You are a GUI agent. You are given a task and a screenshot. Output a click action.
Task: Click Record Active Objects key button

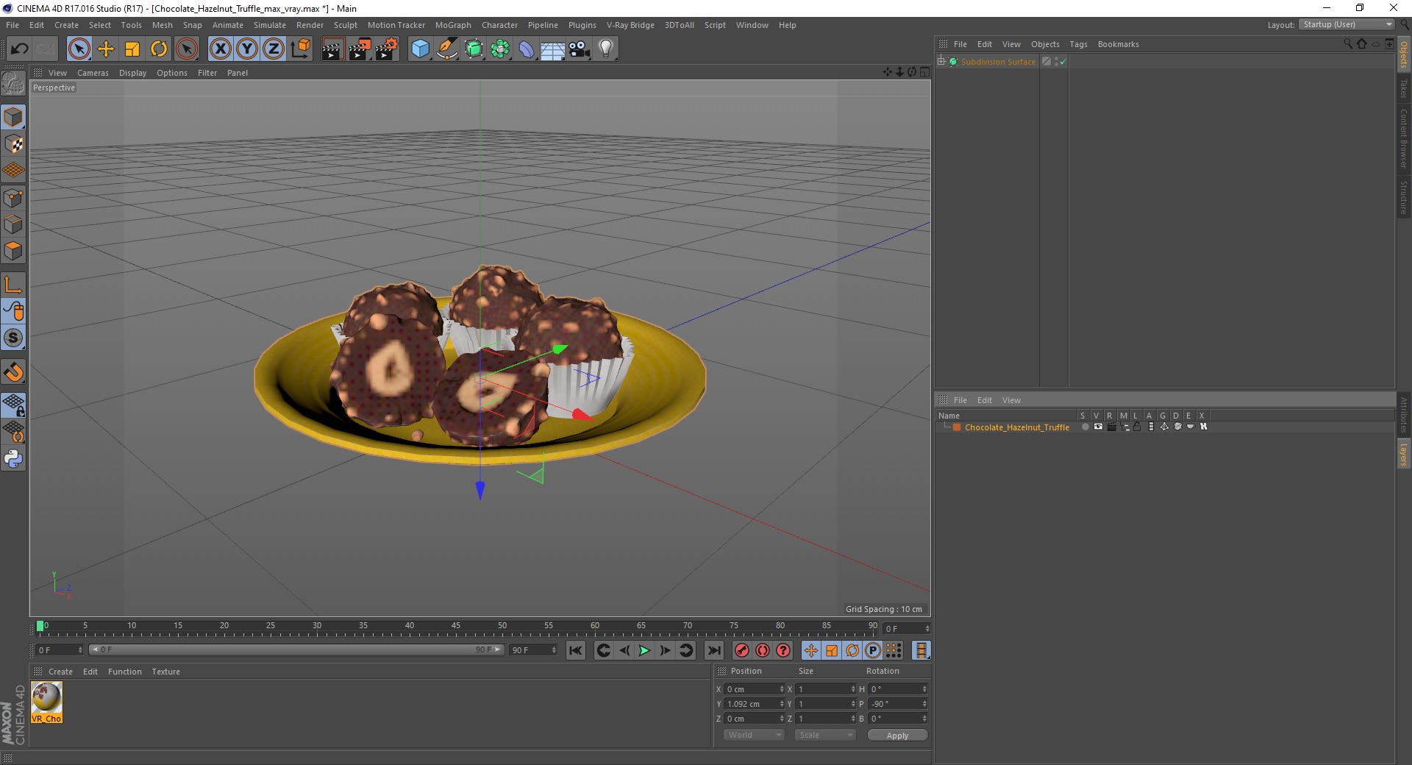point(742,650)
